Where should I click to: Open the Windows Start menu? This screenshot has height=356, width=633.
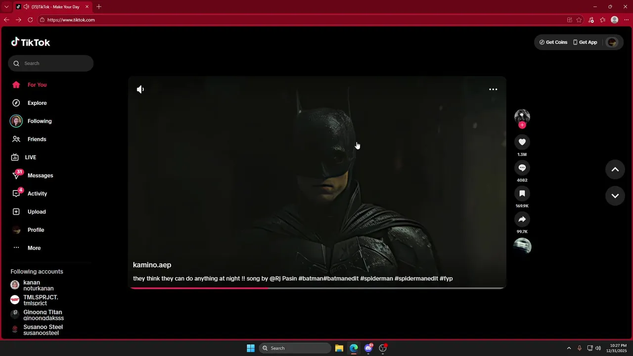251,348
